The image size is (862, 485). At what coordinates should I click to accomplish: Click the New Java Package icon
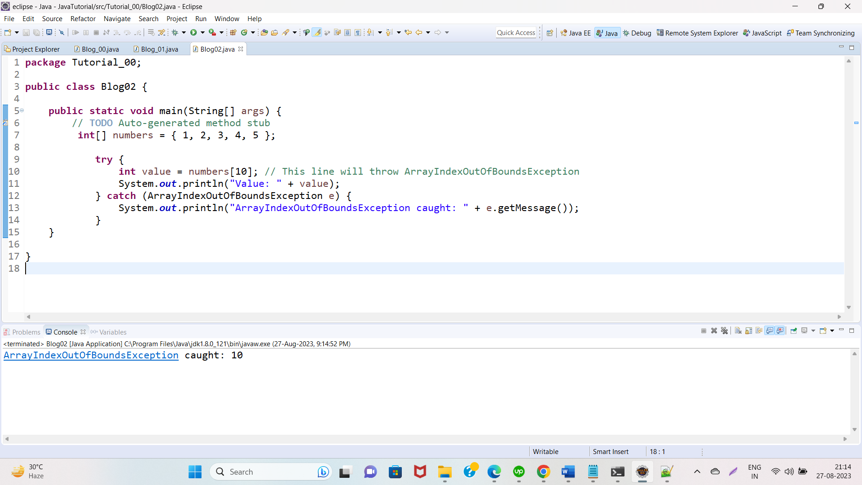coord(233,32)
